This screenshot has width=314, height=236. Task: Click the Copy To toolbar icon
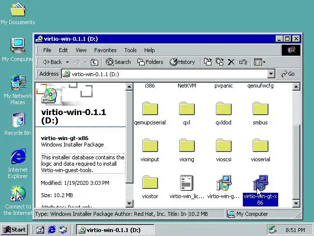click(219, 62)
